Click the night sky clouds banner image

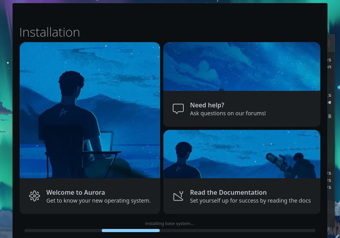(242, 66)
